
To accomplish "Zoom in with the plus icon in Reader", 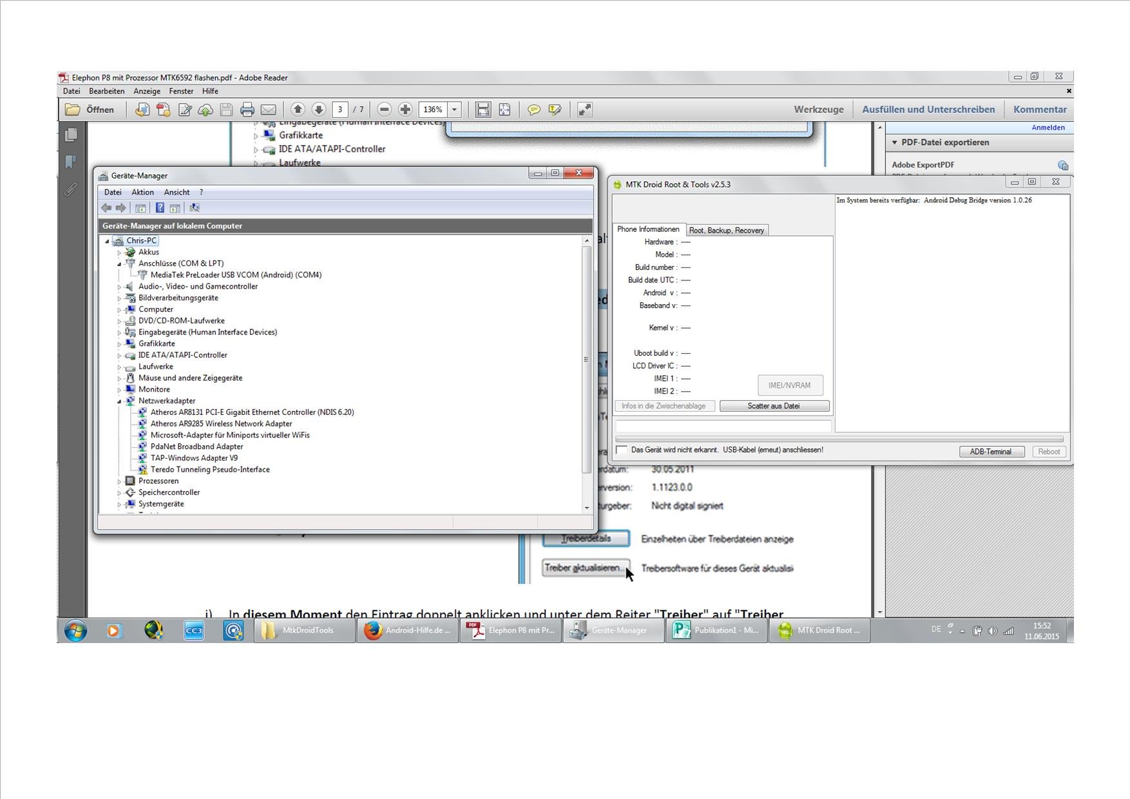I will [x=405, y=110].
